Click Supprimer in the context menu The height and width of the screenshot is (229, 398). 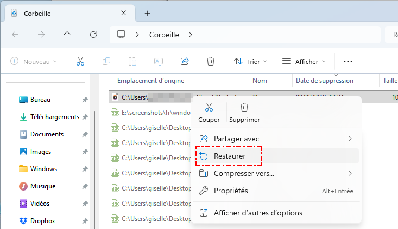pos(244,112)
